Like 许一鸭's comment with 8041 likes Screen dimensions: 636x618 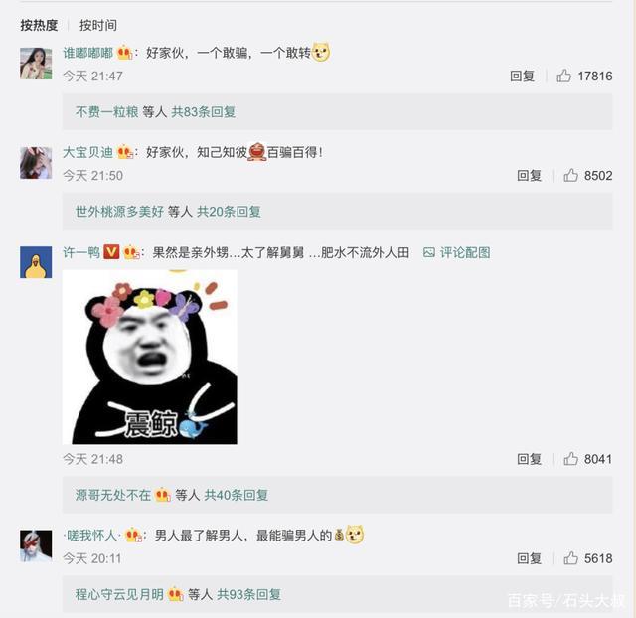570,459
